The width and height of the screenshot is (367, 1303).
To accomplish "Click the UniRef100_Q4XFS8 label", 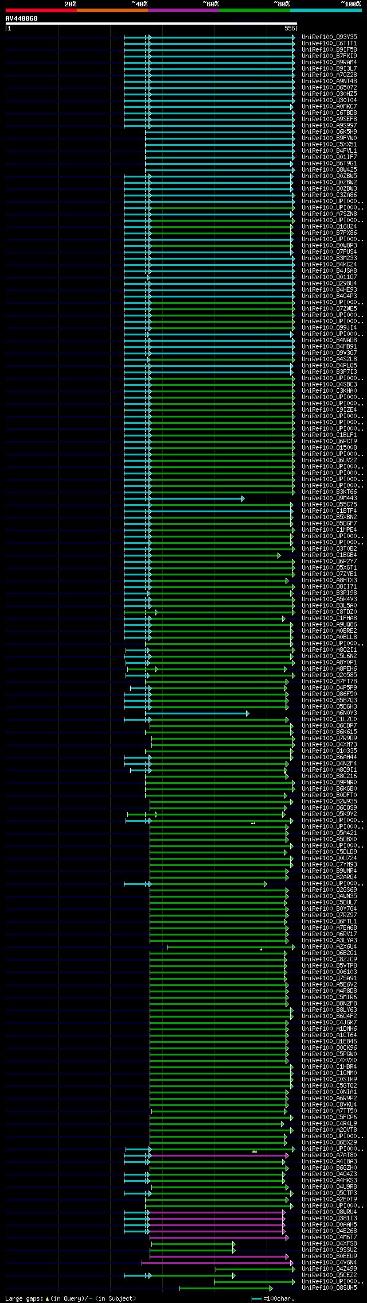I will click(x=329, y=1243).
